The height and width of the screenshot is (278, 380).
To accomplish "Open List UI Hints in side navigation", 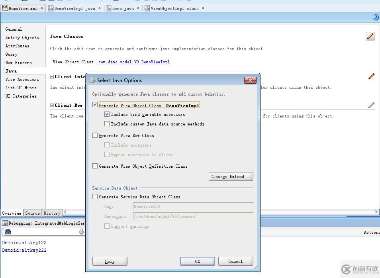I will tap(21, 88).
